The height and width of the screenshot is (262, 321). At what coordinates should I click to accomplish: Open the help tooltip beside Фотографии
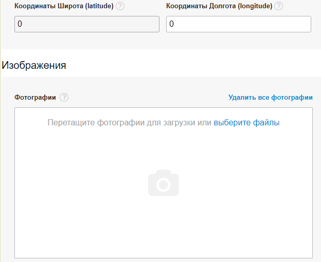click(x=64, y=98)
